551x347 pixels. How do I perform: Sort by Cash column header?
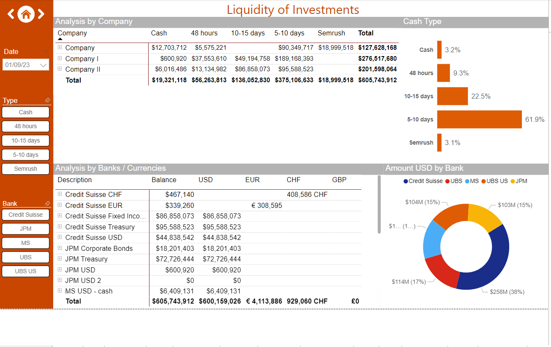click(x=159, y=33)
